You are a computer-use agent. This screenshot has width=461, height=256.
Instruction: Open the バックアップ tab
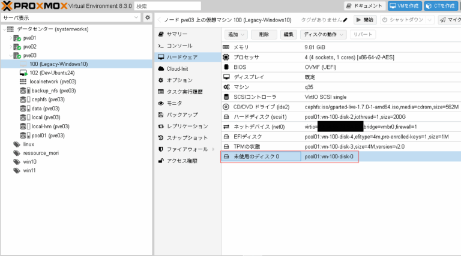tap(187, 115)
